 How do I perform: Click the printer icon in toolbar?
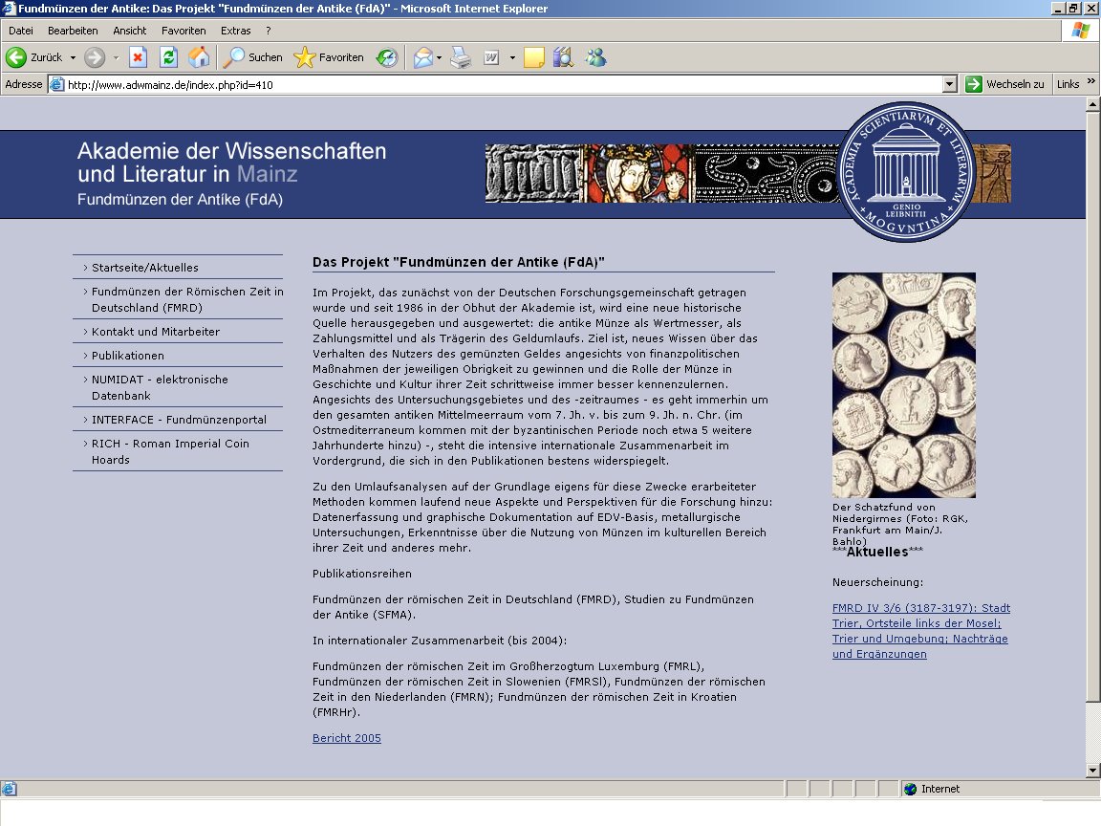click(461, 57)
